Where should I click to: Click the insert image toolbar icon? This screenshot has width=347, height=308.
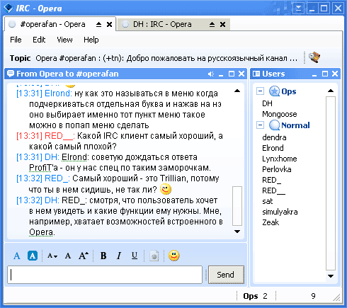154,256
